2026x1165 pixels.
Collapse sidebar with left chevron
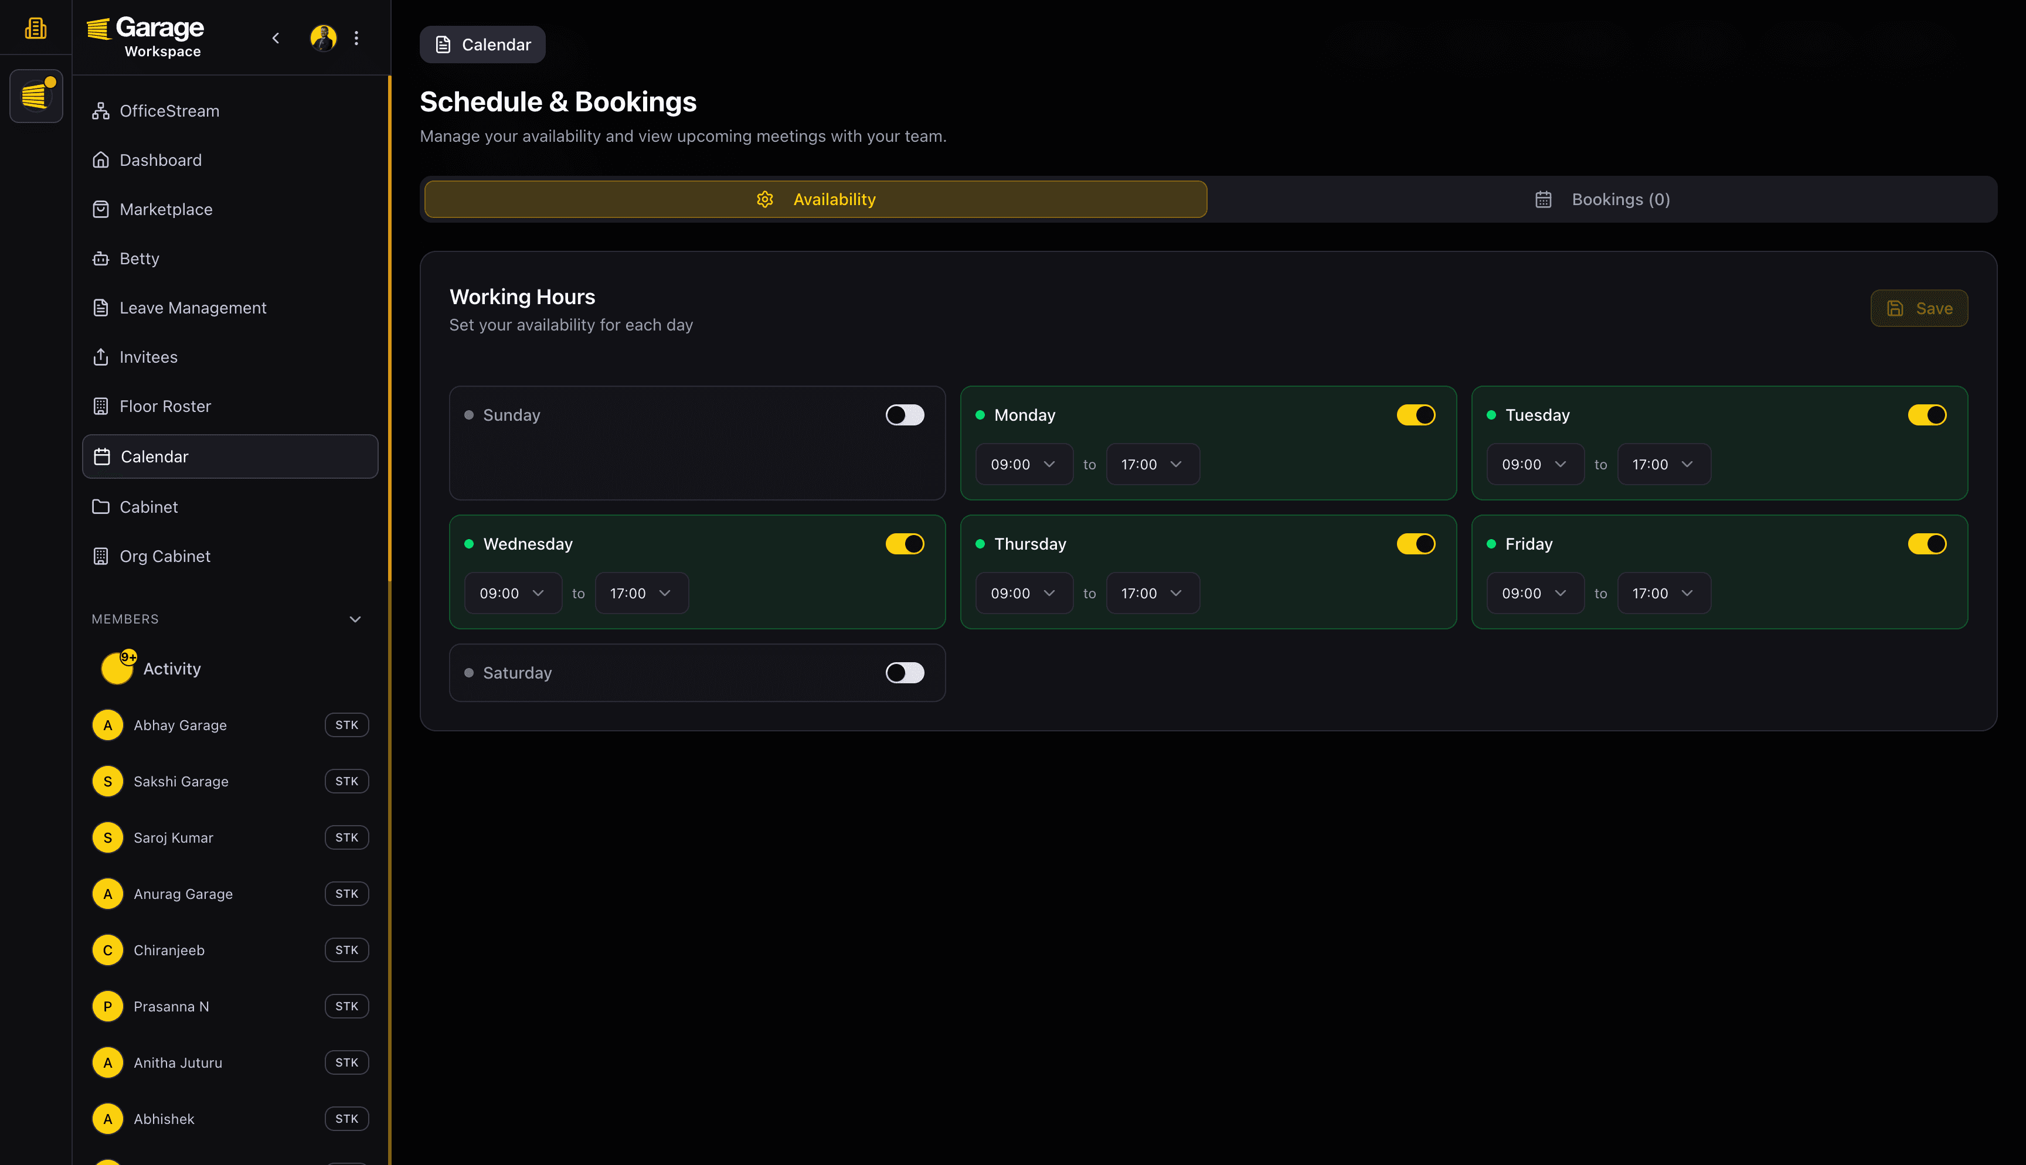tap(276, 38)
